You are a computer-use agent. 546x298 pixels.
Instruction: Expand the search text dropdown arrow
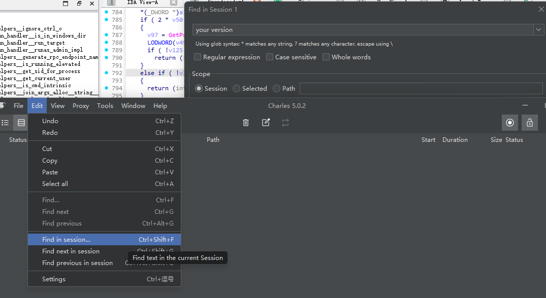coord(538,30)
